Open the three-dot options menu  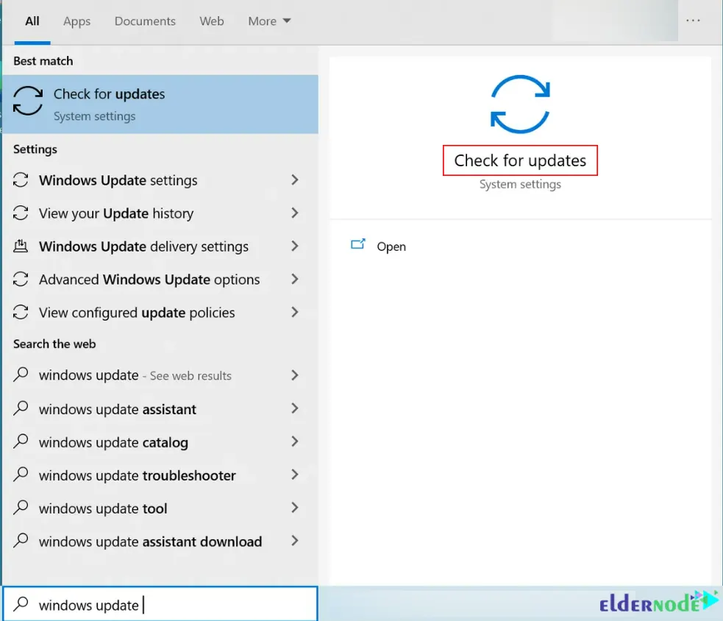tap(693, 21)
